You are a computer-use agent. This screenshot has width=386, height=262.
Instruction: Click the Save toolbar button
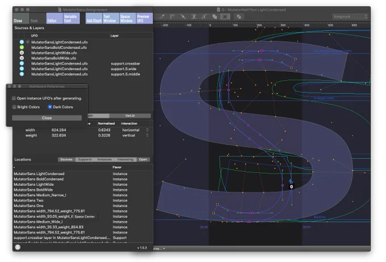pyautogui.click(x=37, y=19)
